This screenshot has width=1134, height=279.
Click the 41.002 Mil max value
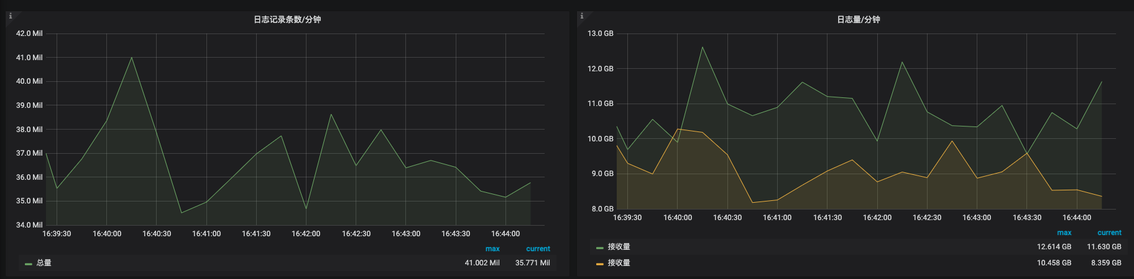482,263
